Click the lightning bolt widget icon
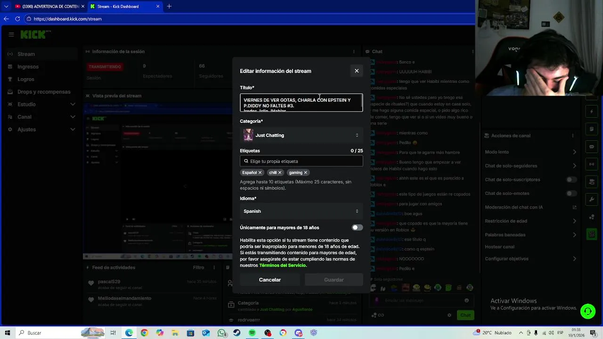The width and height of the screenshot is (603, 339). click(592, 112)
